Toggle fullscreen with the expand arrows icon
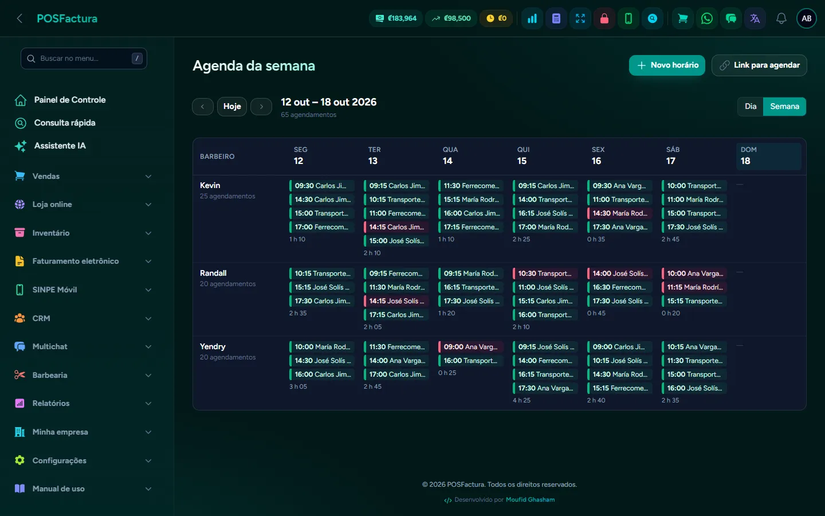Viewport: 825px width, 516px height. click(580, 18)
